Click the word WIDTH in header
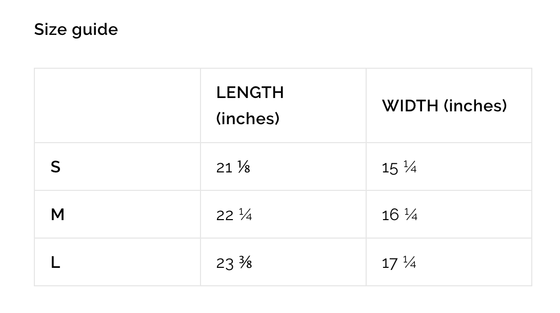Screen dimensions: 560x313 [410, 106]
